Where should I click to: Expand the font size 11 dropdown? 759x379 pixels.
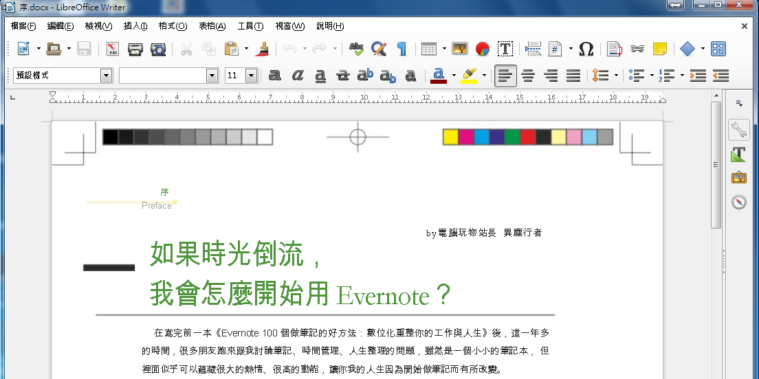tap(251, 76)
